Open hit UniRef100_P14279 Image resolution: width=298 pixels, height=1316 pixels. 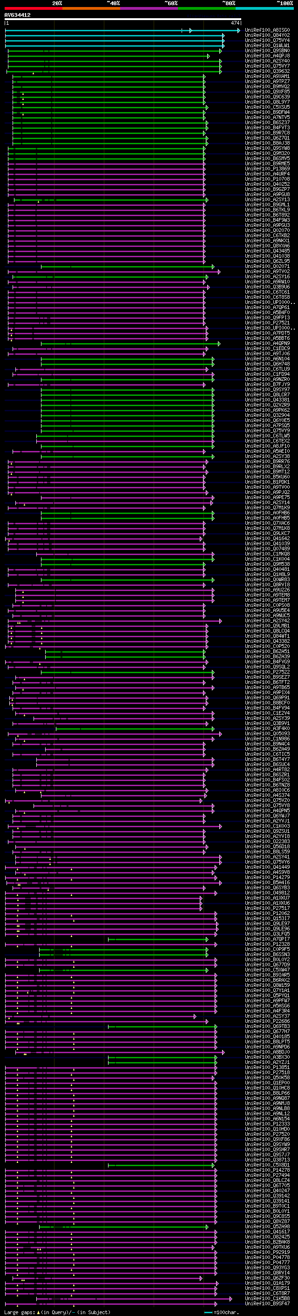267,878
